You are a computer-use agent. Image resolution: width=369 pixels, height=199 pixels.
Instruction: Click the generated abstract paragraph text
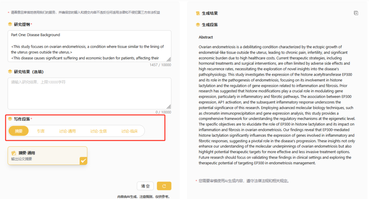277,105
